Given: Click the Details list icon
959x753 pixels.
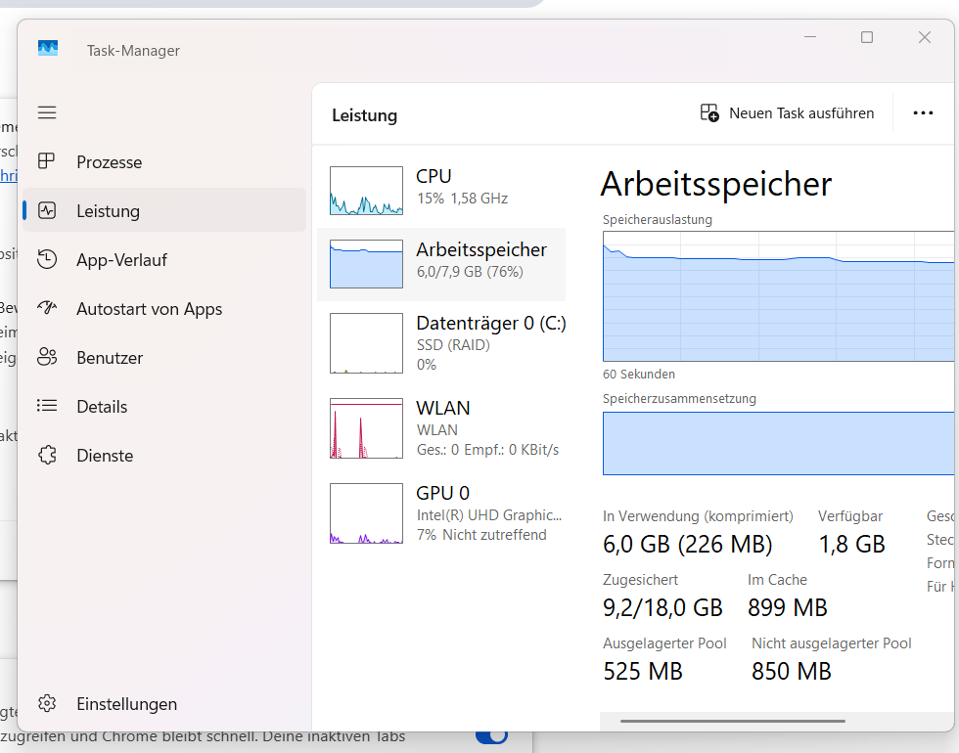Looking at the screenshot, I should click(x=47, y=406).
